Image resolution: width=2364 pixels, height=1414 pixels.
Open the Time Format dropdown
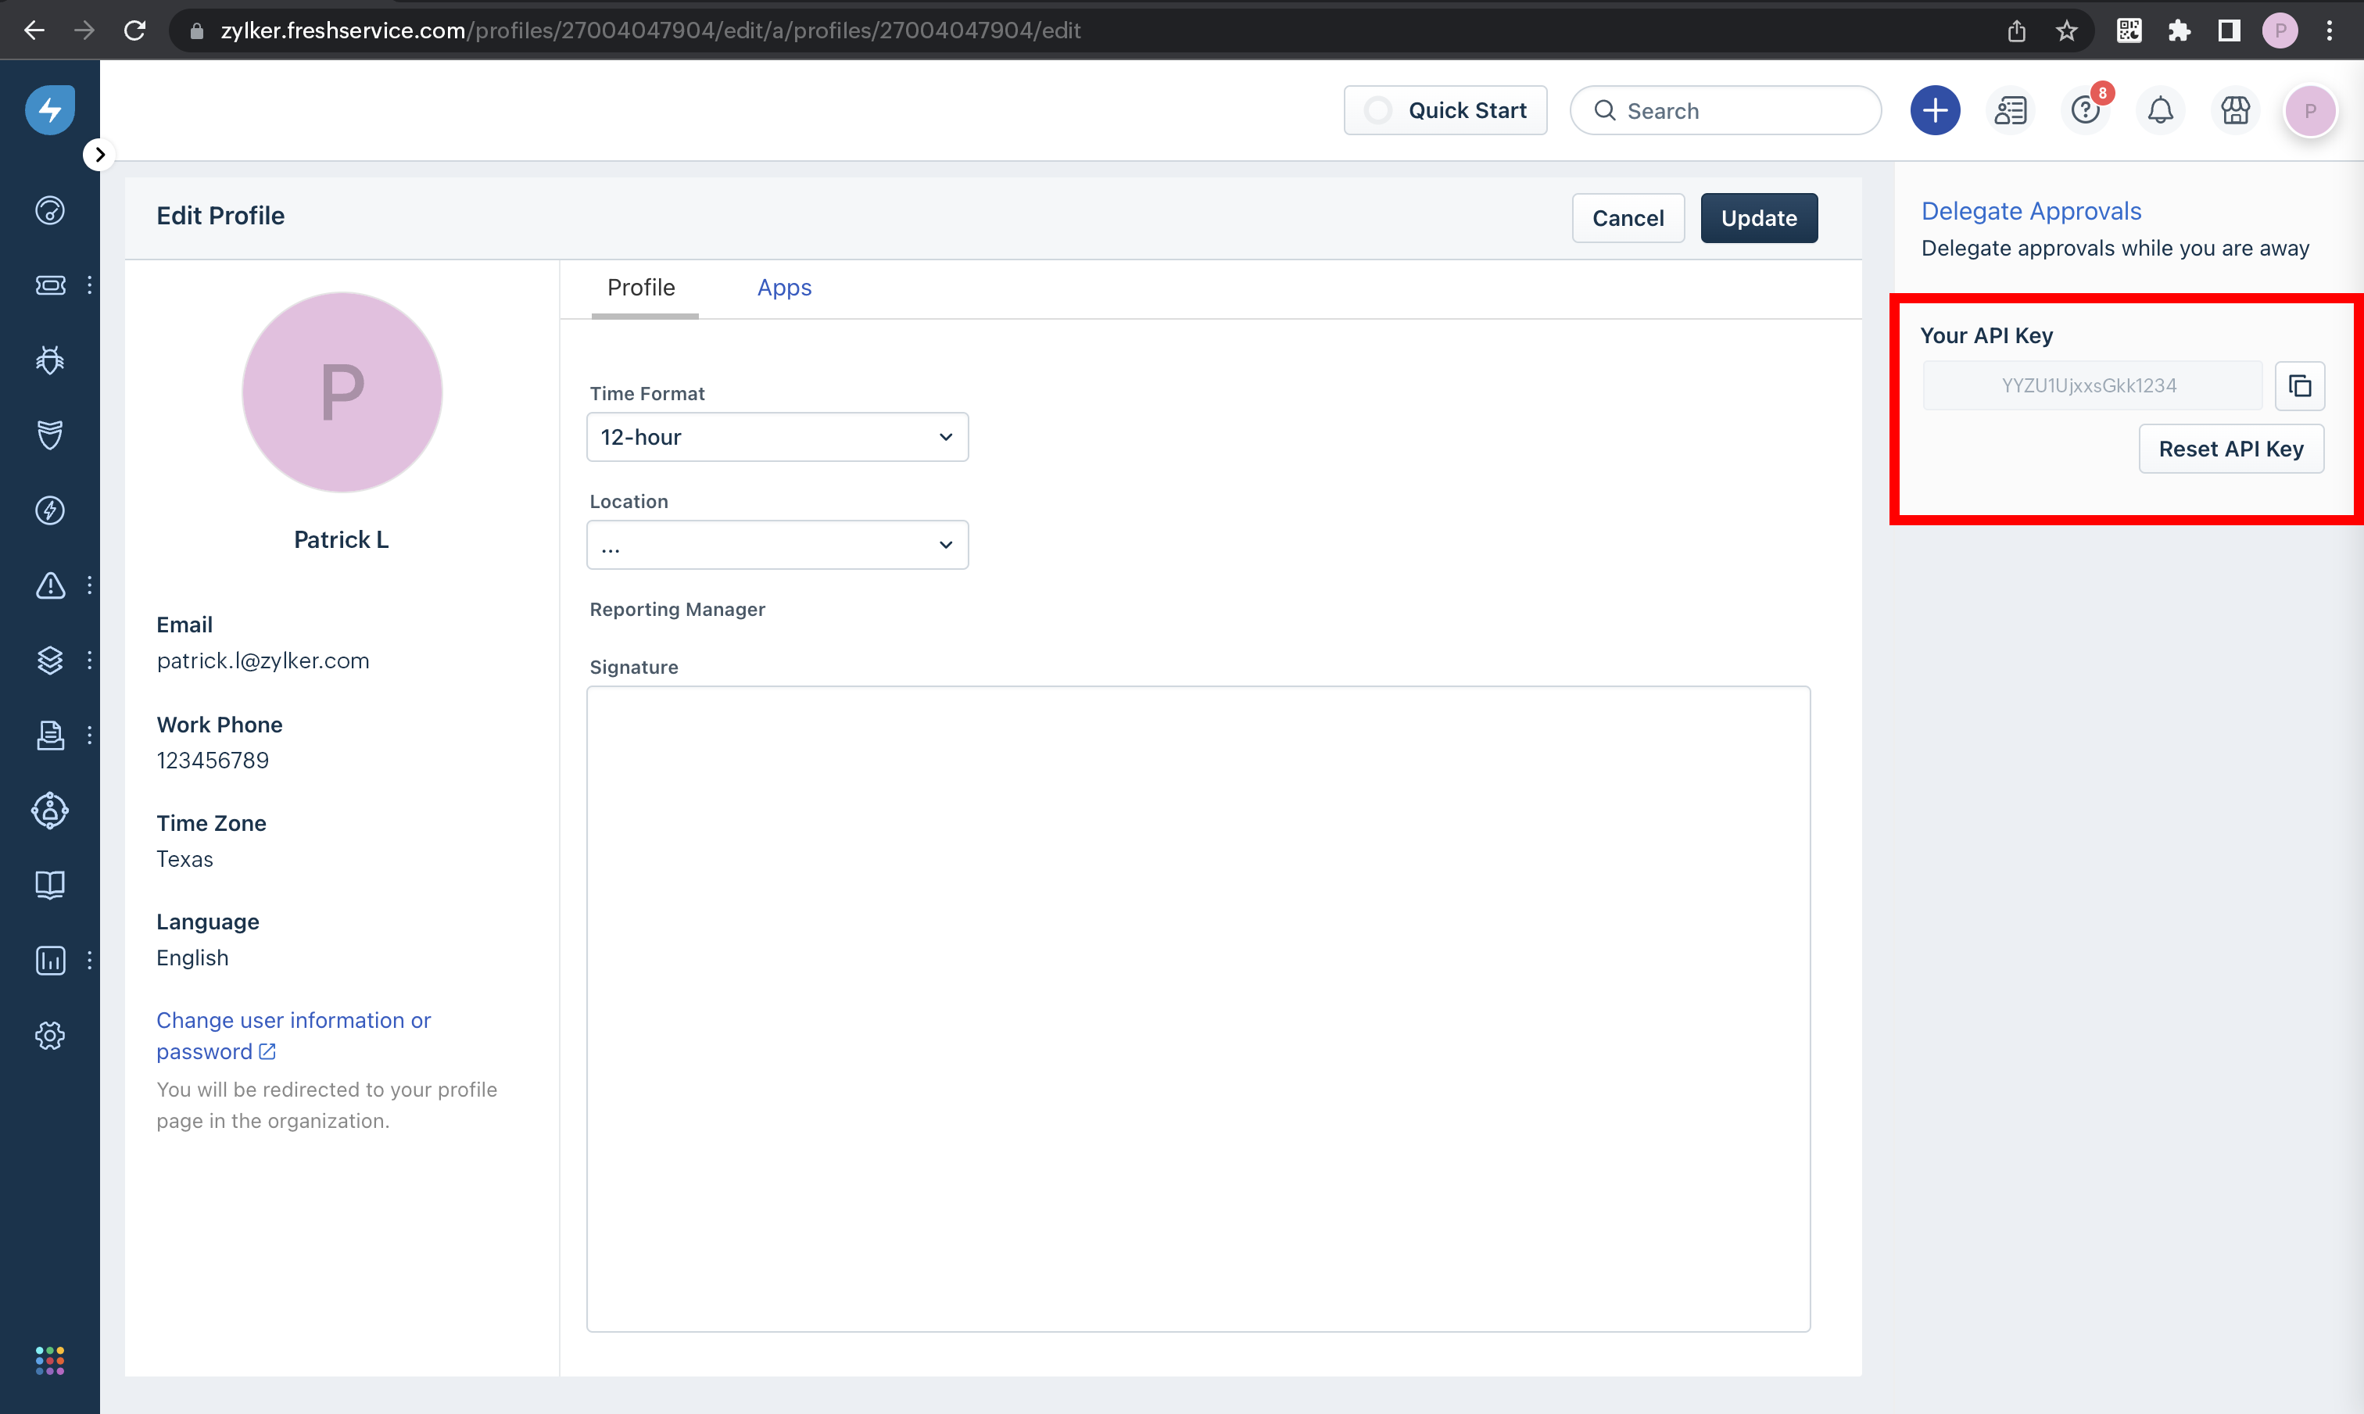tap(776, 438)
